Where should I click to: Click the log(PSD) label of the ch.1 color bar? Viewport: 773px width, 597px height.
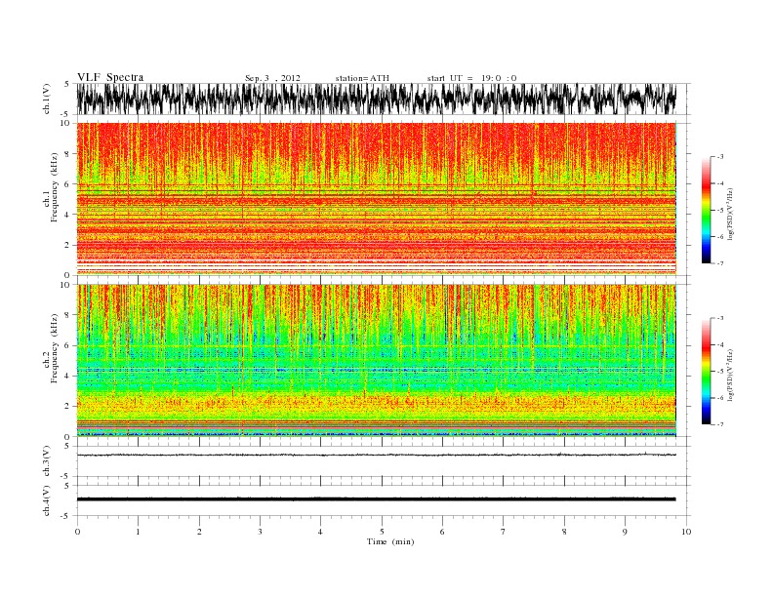730,214
